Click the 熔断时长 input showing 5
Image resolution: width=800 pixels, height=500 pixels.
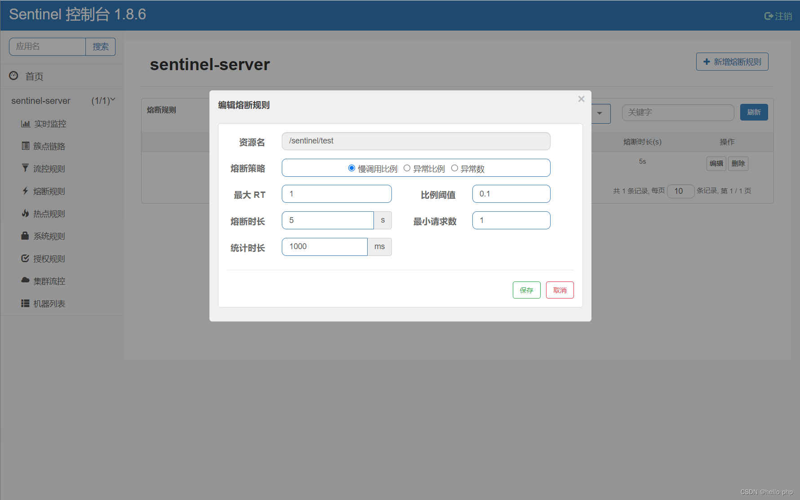pyautogui.click(x=328, y=220)
